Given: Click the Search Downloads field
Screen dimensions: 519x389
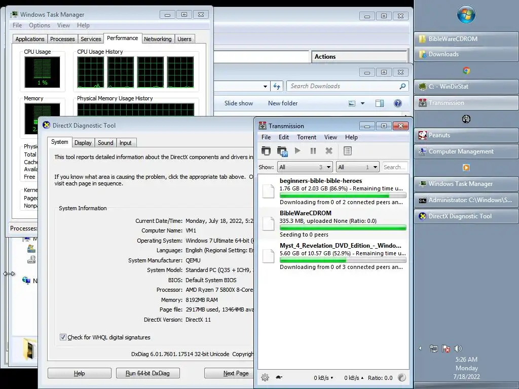Looking at the screenshot, I should point(347,86).
